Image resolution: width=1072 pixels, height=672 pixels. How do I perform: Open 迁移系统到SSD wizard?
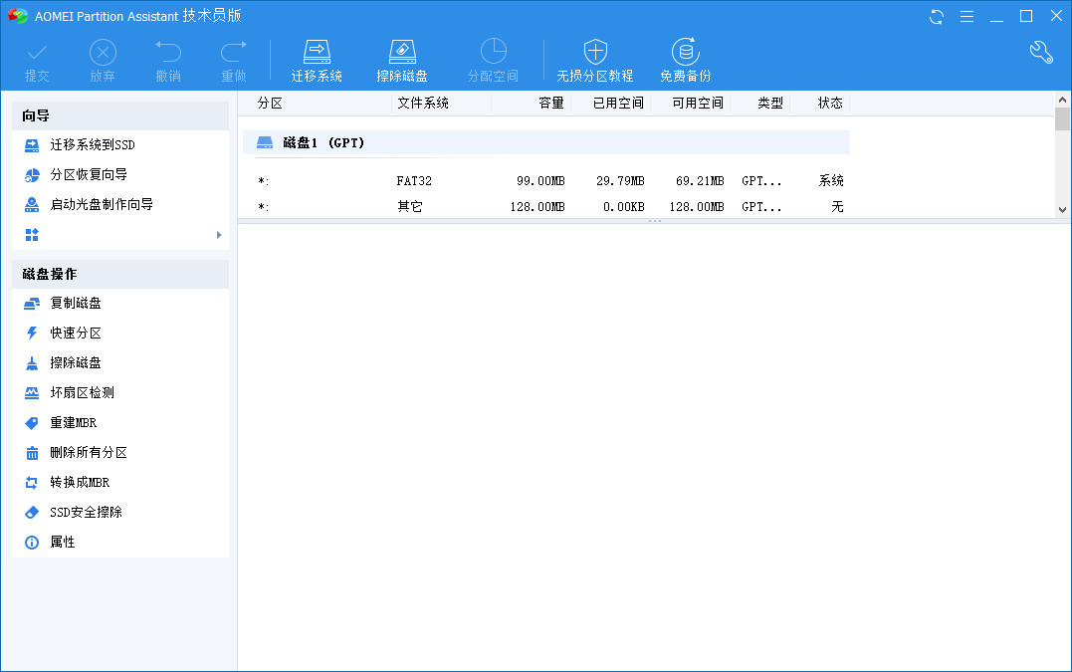point(92,145)
